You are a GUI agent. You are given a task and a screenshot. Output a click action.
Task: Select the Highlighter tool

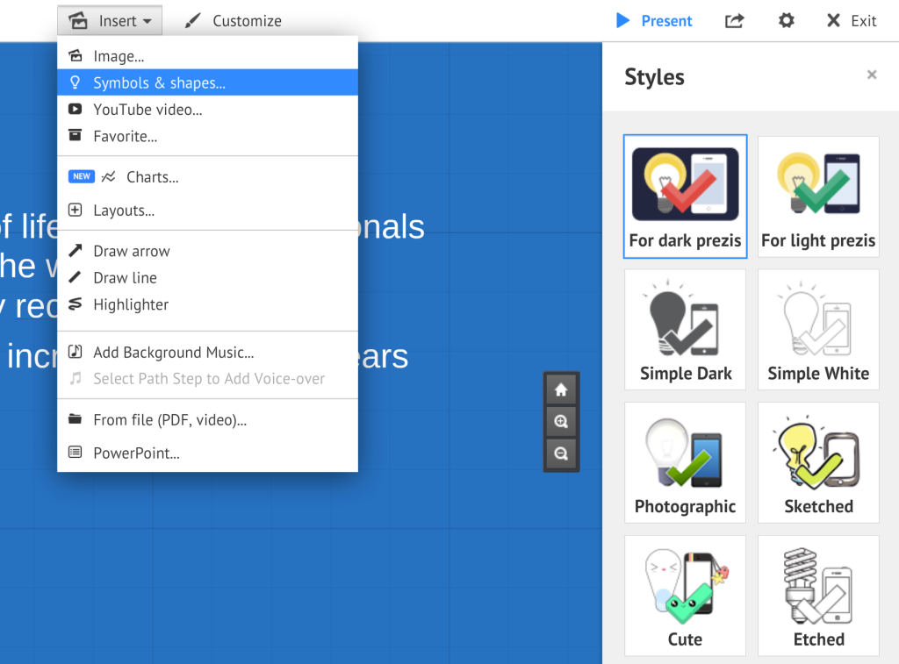(x=129, y=304)
